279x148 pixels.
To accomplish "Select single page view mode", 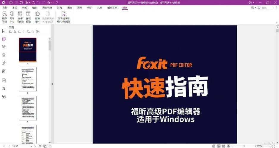I will click(214, 146).
